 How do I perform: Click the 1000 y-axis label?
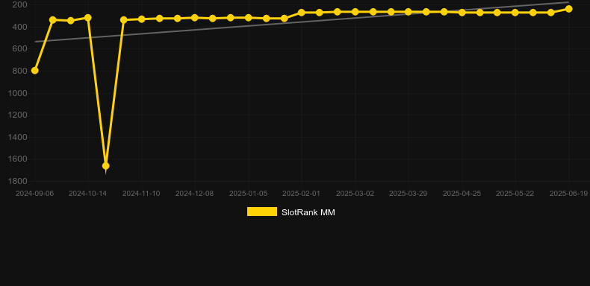17,93
